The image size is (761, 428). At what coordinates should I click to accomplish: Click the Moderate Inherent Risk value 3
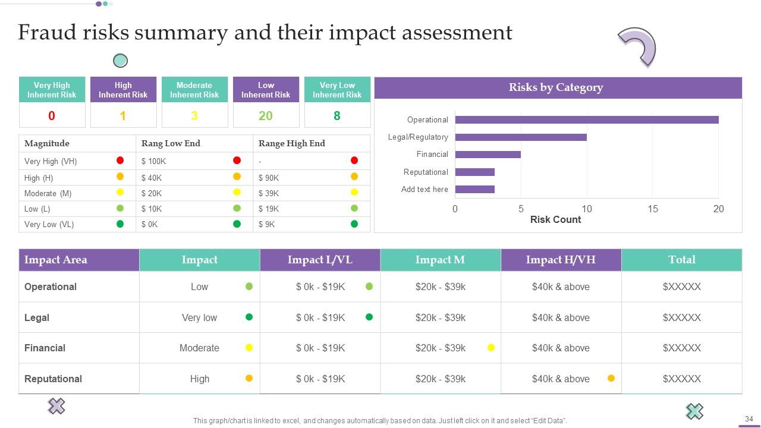click(x=194, y=116)
